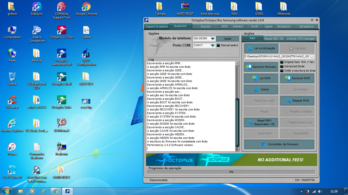Launch the QPST Configuration shortcut

86,57
